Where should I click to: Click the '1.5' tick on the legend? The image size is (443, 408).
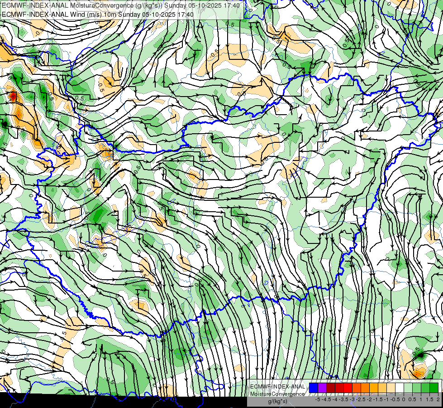tap(430, 399)
